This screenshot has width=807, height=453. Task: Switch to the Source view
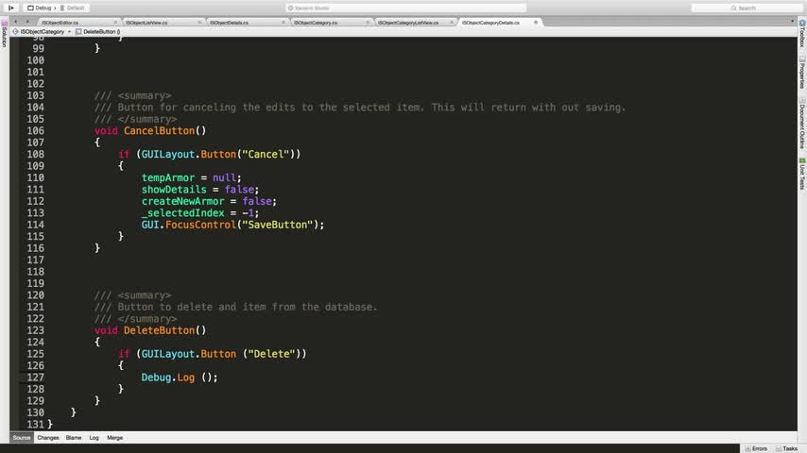point(22,438)
